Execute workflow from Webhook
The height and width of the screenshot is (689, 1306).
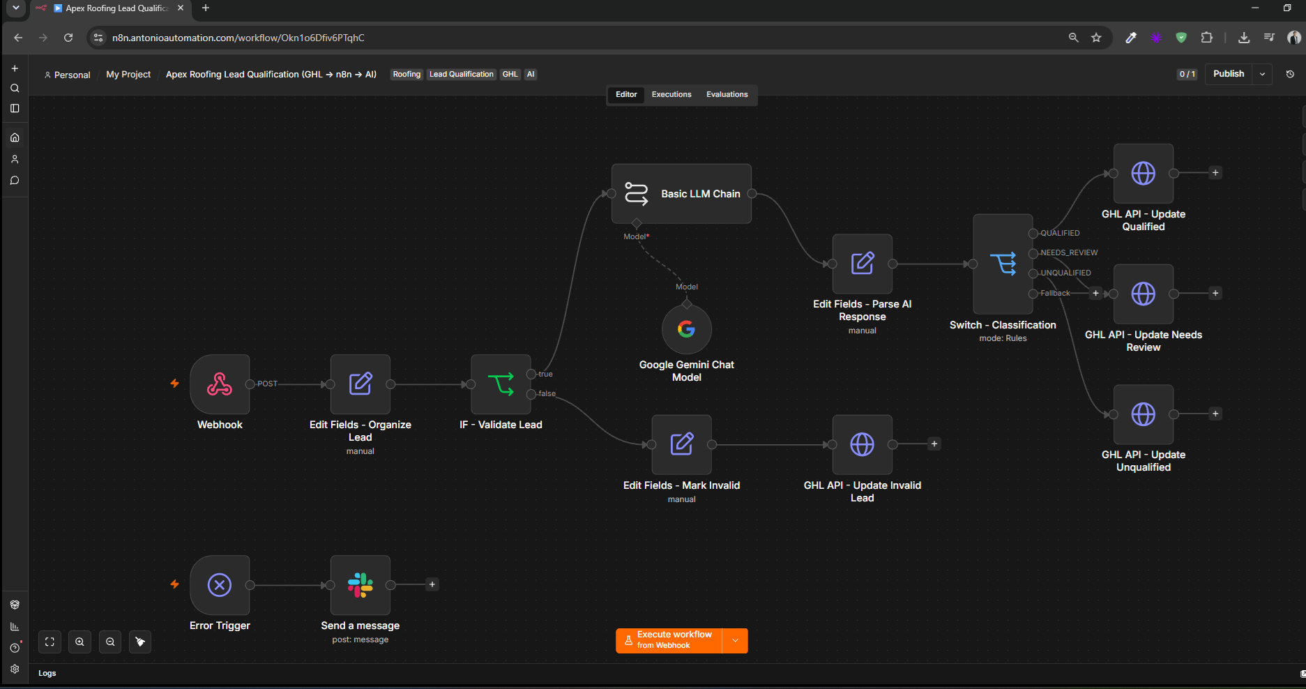click(669, 641)
